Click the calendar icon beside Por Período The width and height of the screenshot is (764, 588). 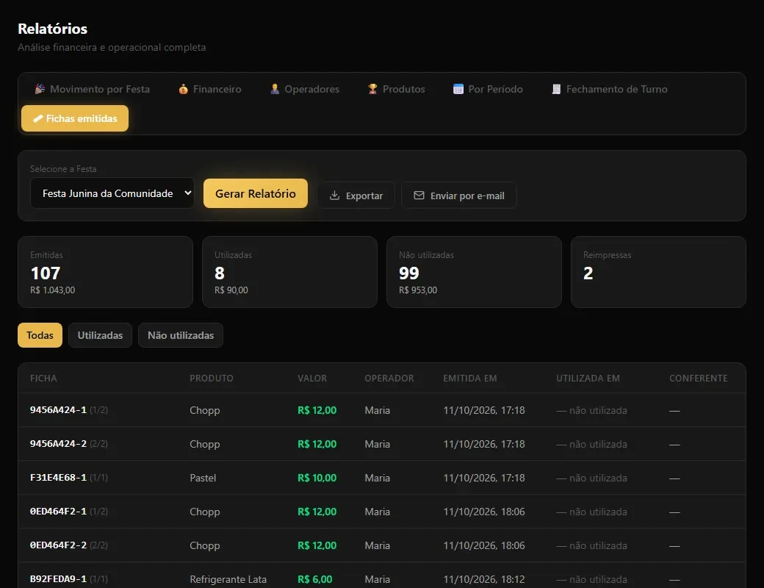[x=458, y=89]
